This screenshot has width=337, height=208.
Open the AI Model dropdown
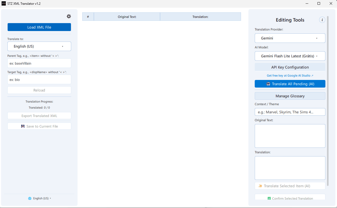click(290, 56)
